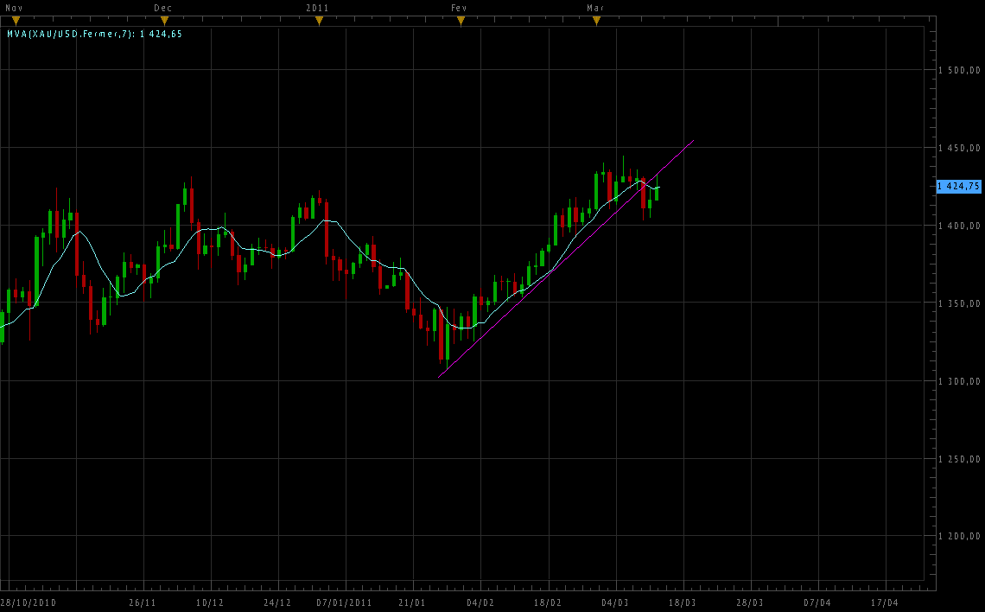Select the 2011 year triangle marker
The width and height of the screenshot is (985, 612).
pyautogui.click(x=319, y=21)
